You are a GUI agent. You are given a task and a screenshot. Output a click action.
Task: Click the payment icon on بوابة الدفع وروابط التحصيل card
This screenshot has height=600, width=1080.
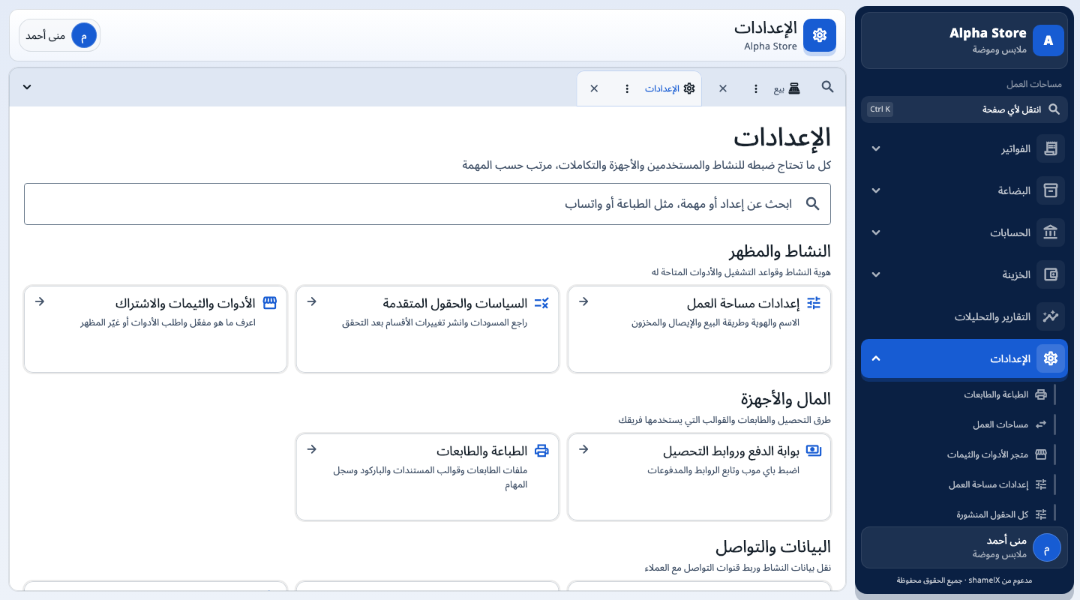tap(814, 451)
